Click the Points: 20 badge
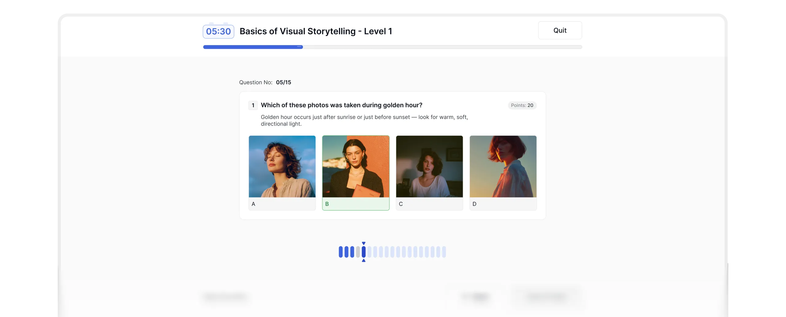 (x=522, y=105)
